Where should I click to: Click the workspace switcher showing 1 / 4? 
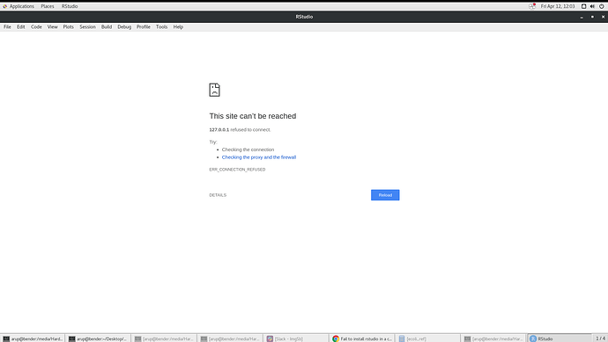click(x=600, y=338)
